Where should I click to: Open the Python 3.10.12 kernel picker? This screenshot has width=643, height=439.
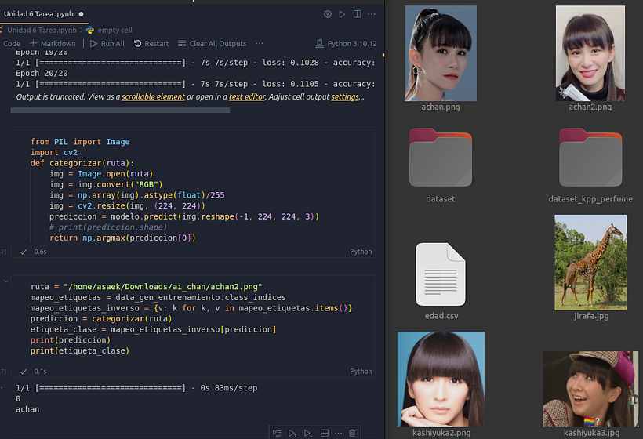pyautogui.click(x=346, y=44)
